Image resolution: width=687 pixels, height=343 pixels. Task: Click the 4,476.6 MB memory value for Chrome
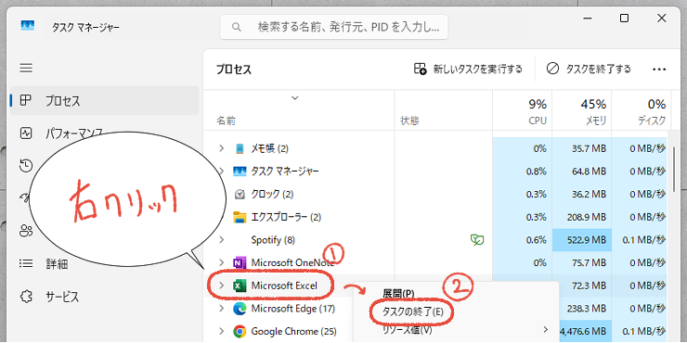(x=584, y=331)
